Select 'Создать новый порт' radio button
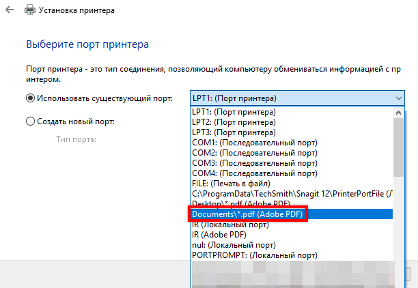This screenshot has height=288, width=418. pyautogui.click(x=30, y=121)
